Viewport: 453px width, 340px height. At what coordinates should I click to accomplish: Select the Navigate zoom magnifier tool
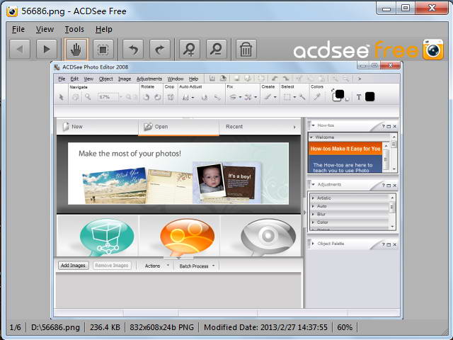click(x=88, y=97)
